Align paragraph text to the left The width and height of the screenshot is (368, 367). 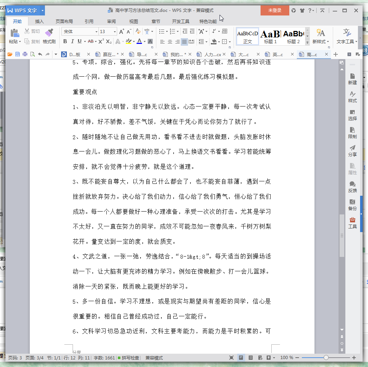point(162,42)
